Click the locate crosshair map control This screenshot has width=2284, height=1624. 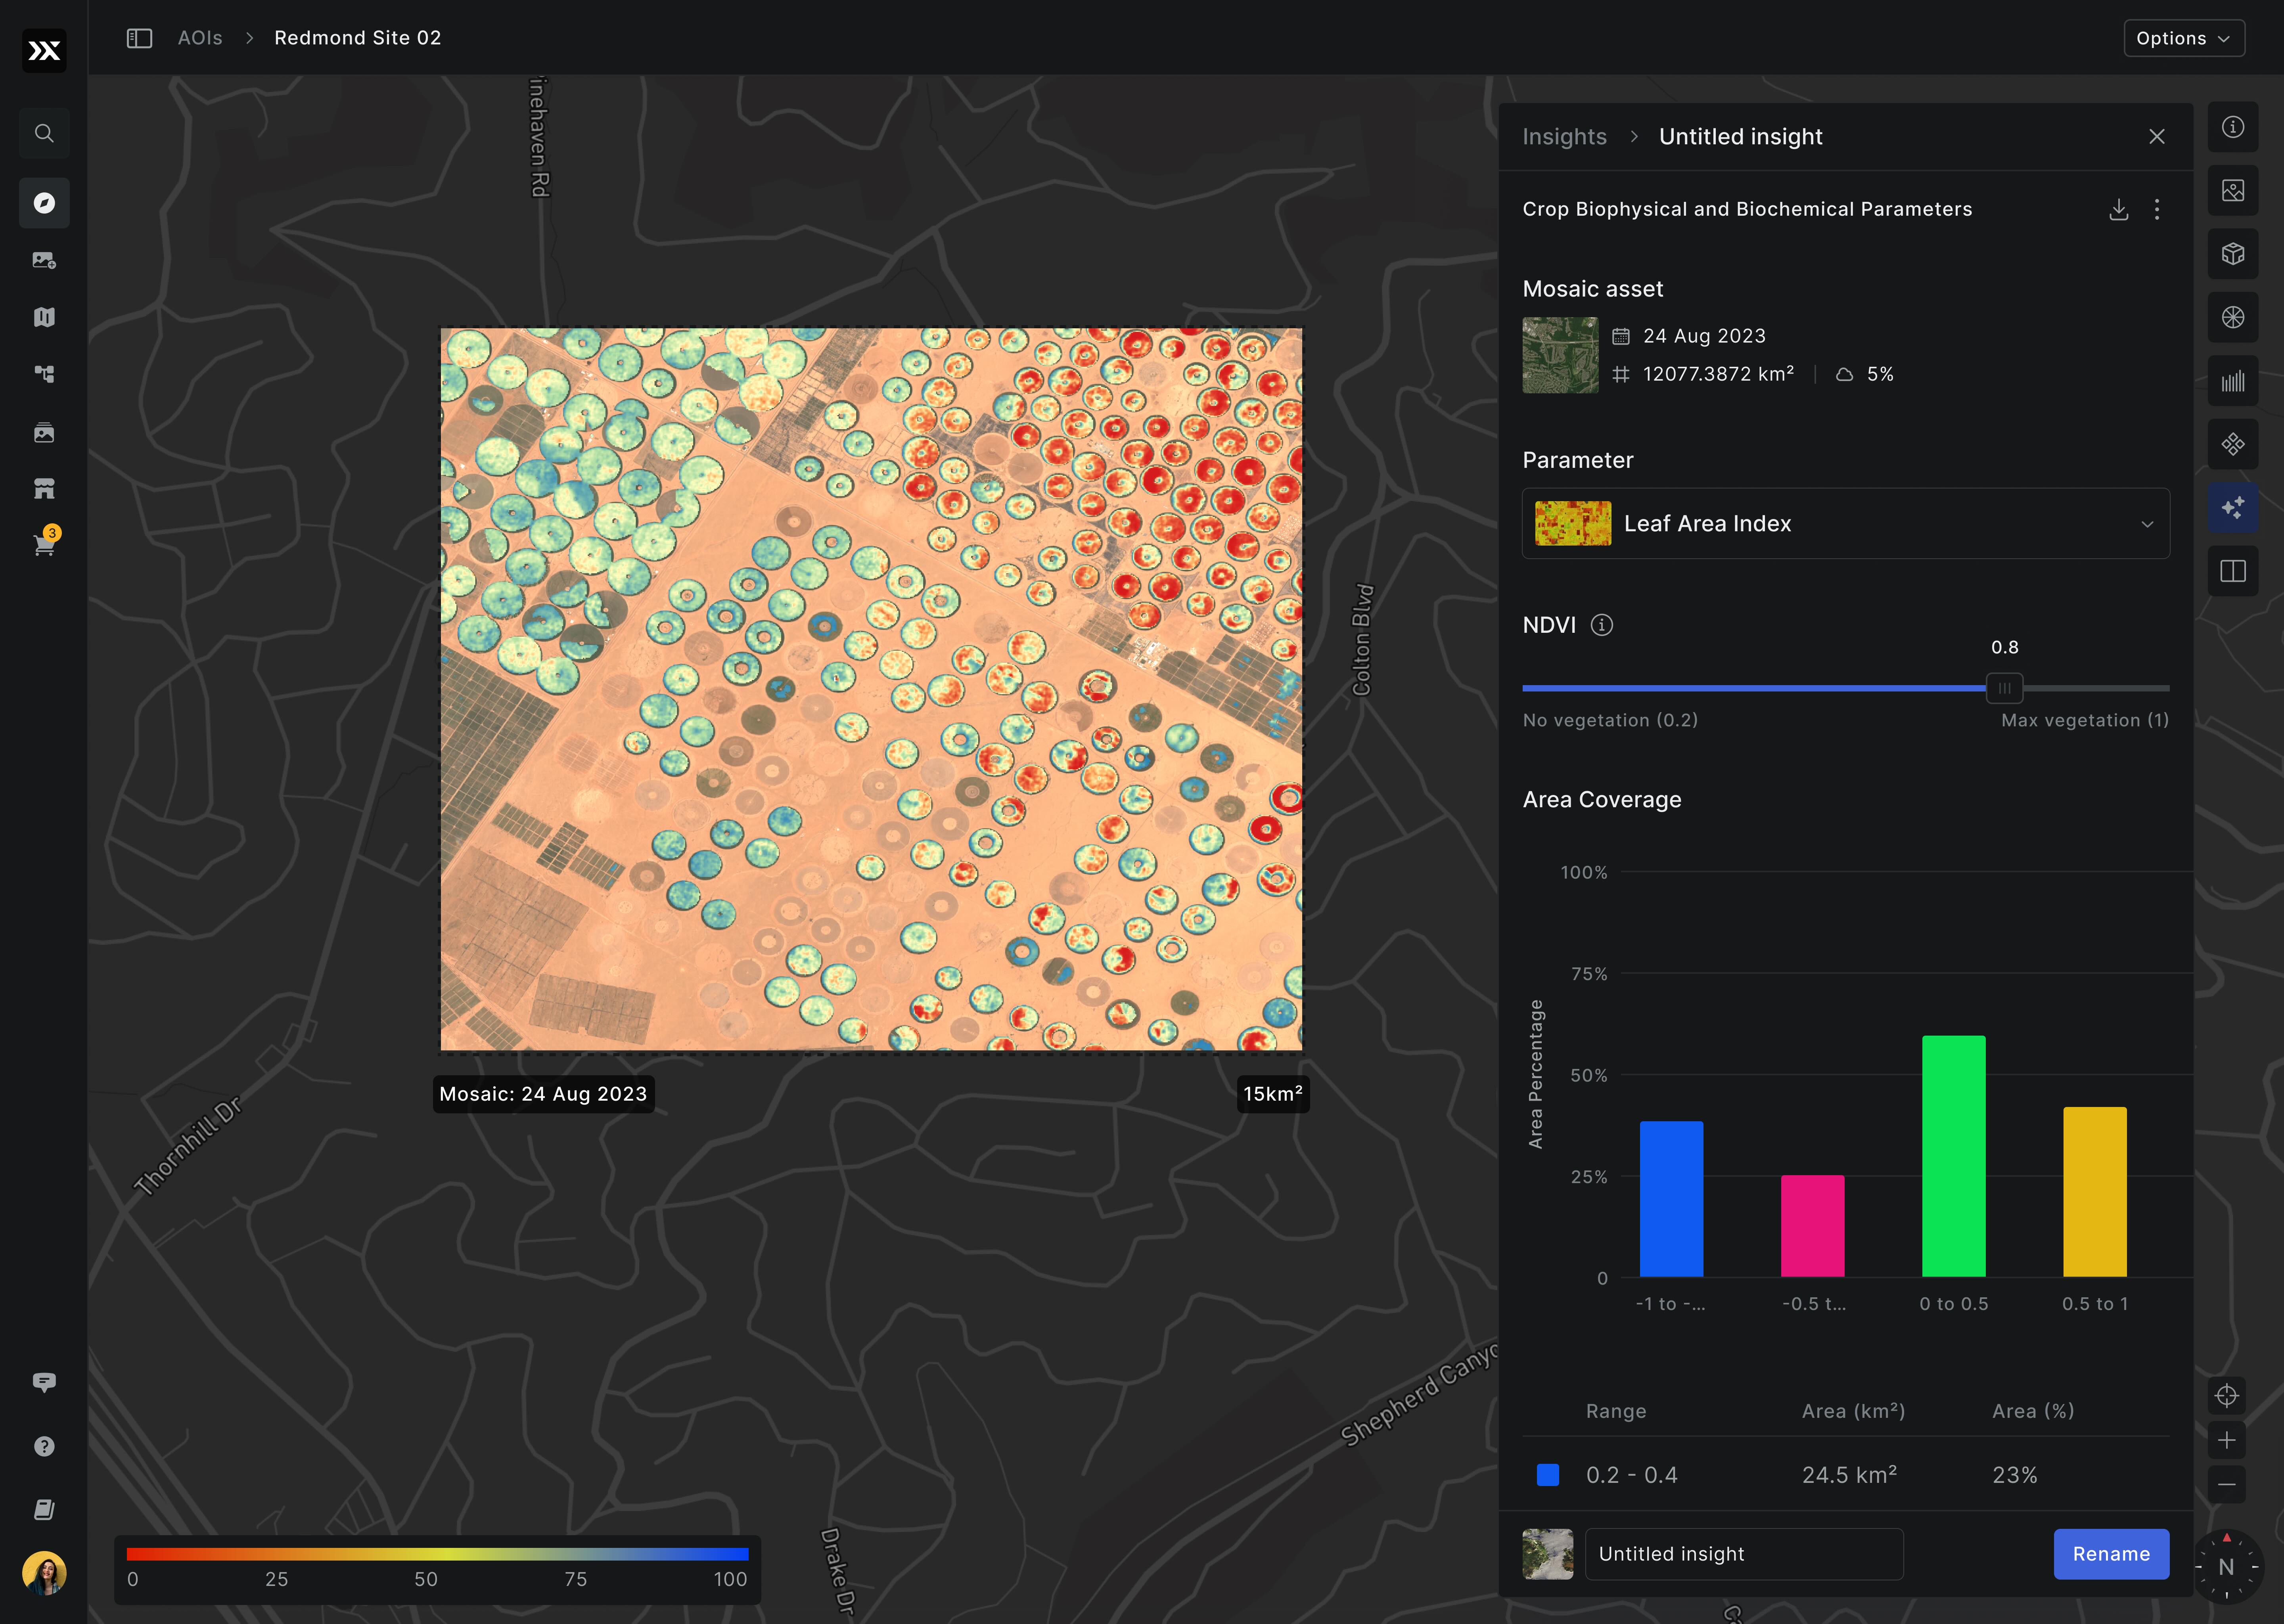pos(2226,1396)
